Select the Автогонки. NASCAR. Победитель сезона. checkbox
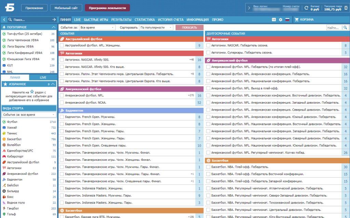The image size is (350, 218). click(x=208, y=46)
